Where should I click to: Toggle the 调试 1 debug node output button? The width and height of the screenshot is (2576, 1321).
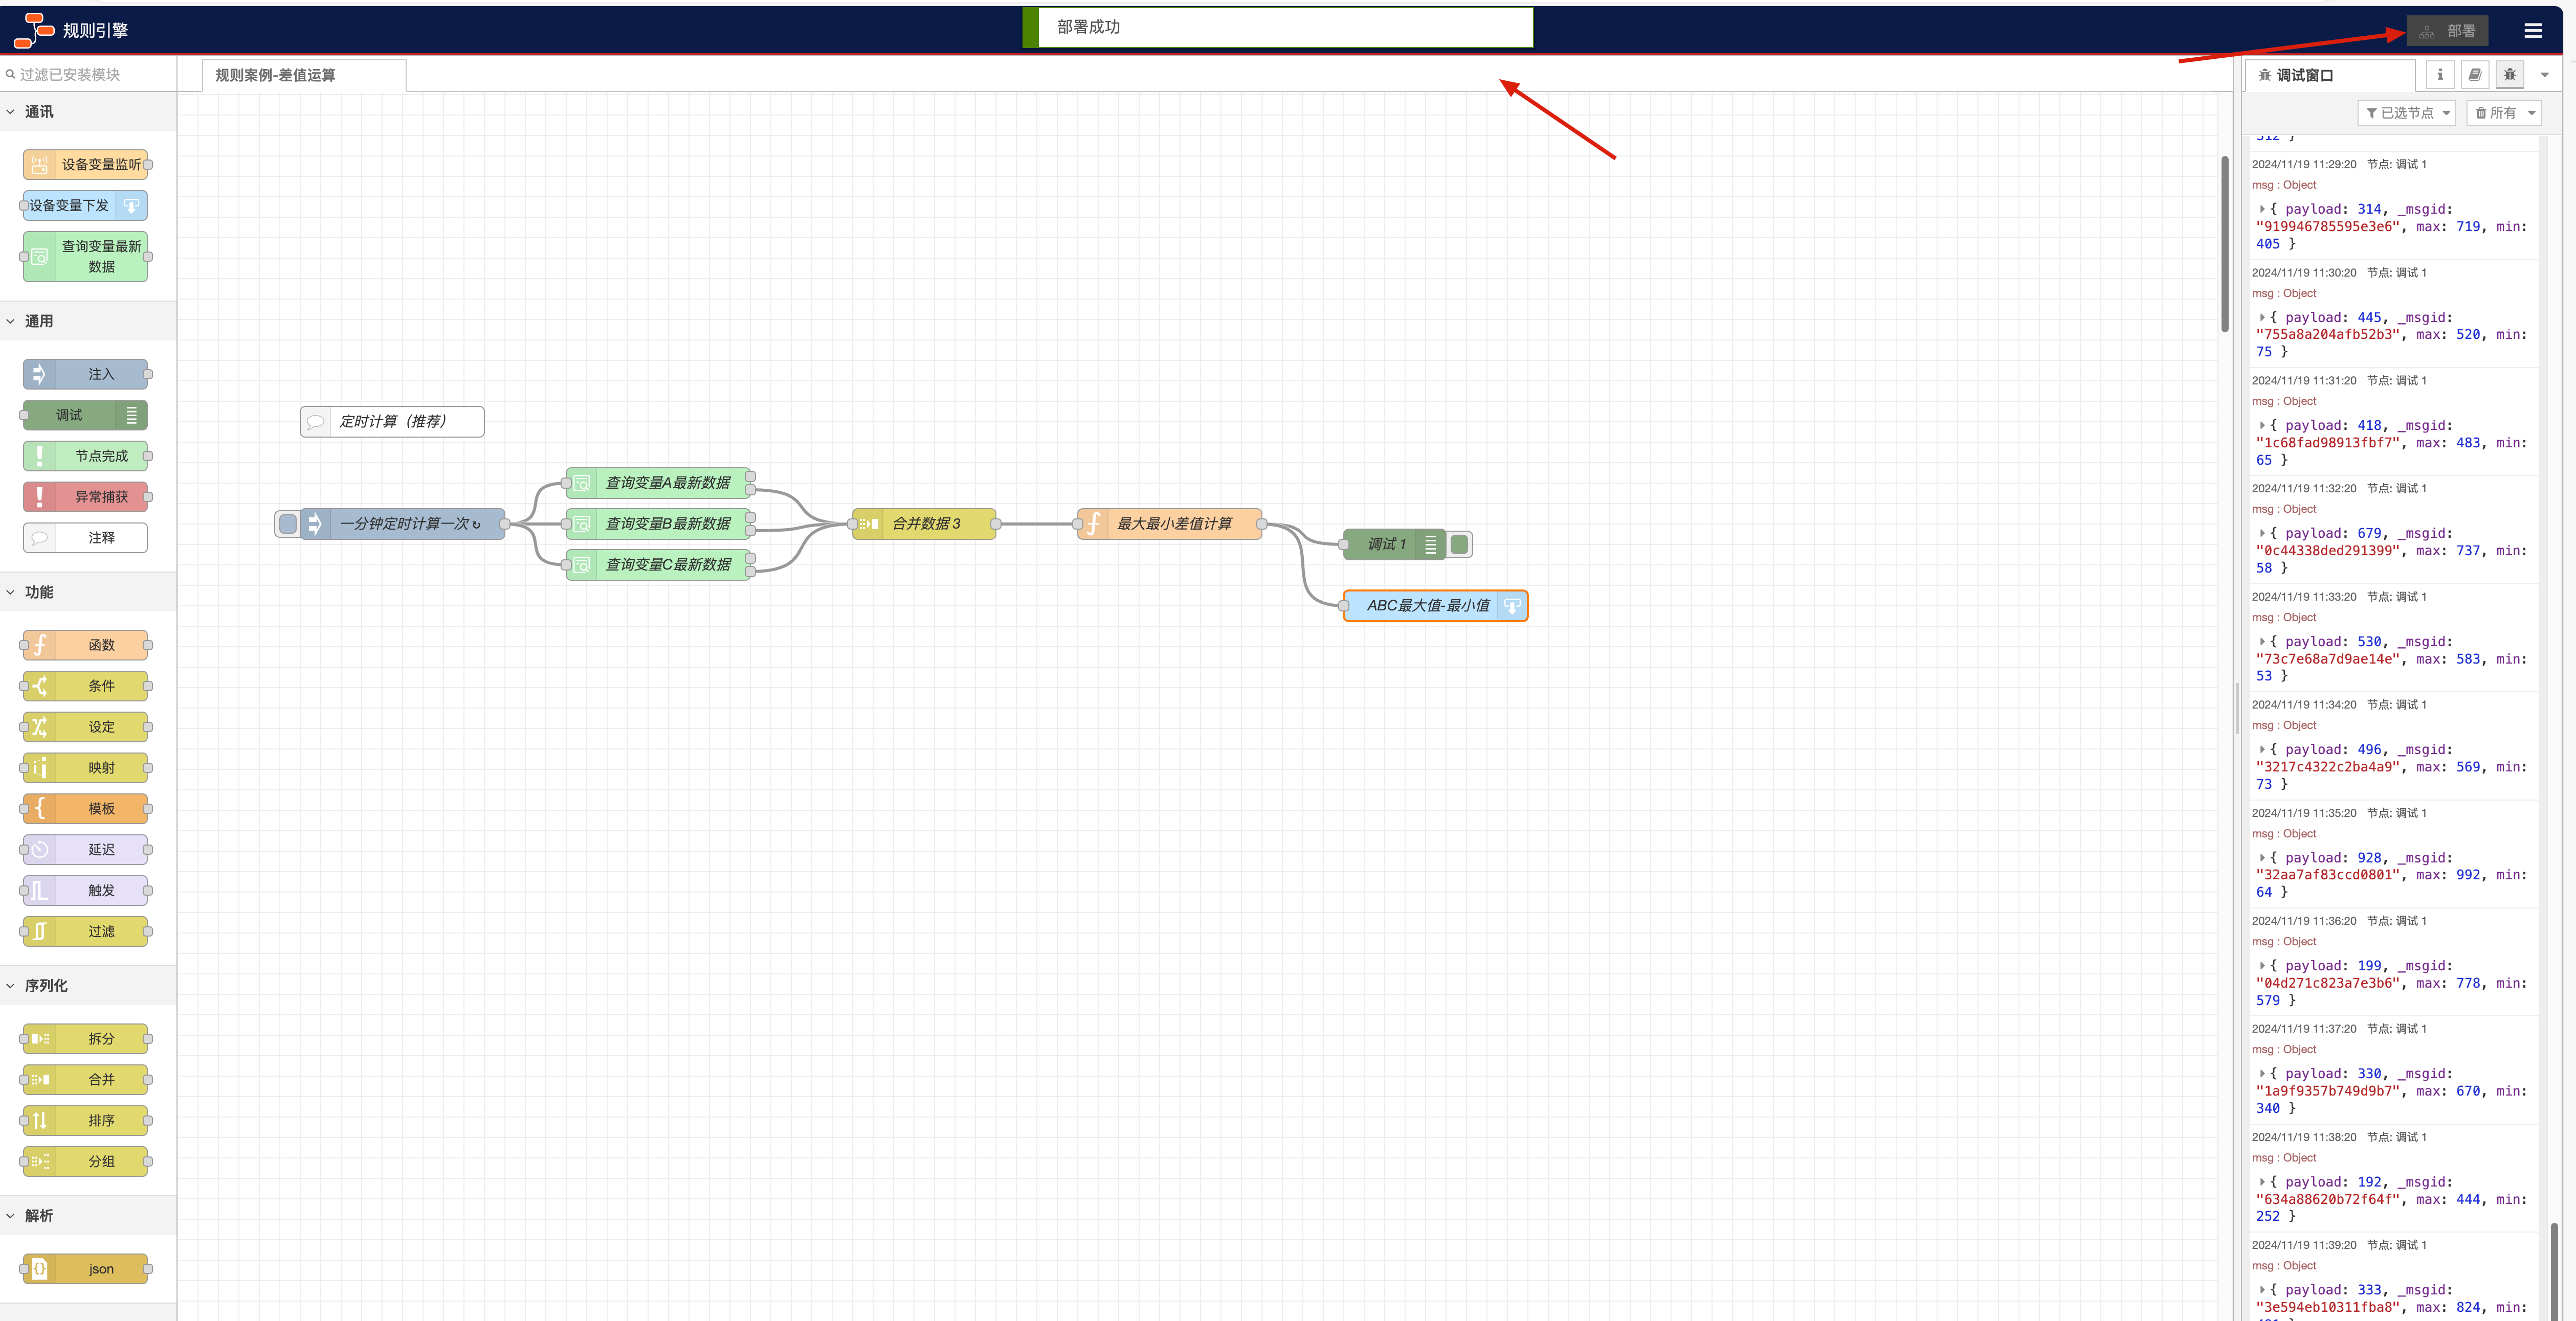(1459, 544)
